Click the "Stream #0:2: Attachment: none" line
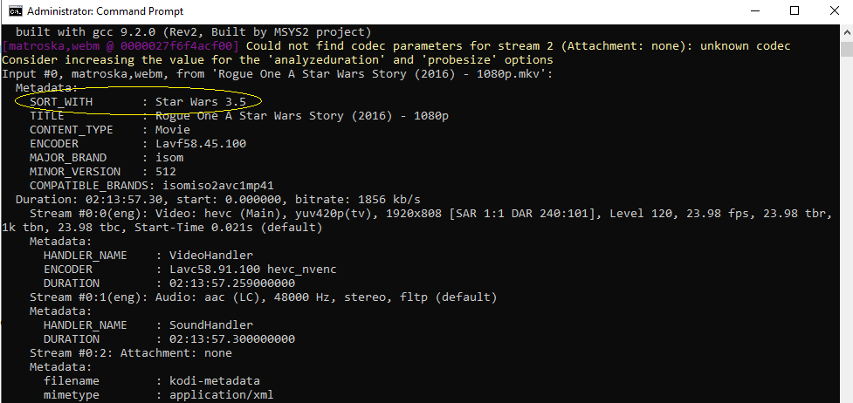 (x=131, y=353)
